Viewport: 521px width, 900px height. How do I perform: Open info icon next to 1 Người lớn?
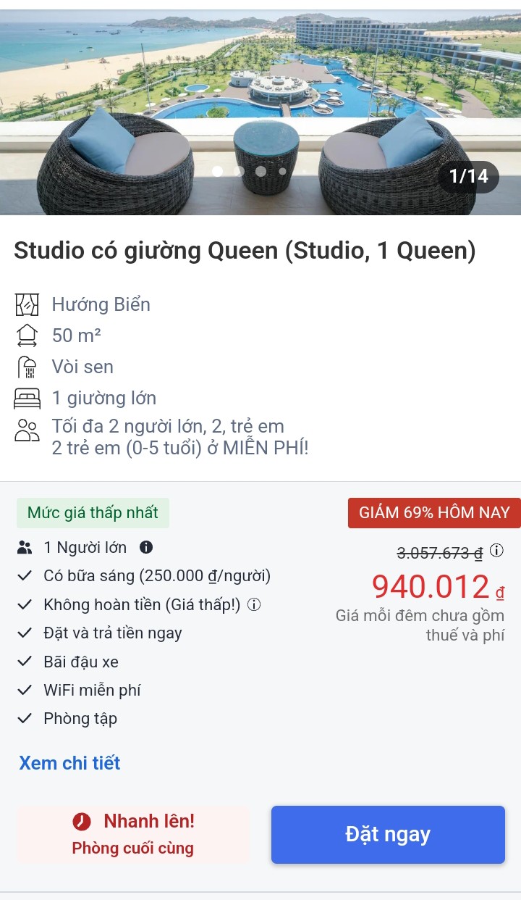click(146, 547)
